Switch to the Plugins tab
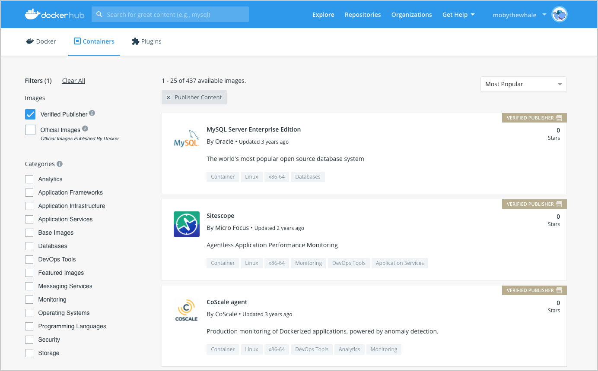This screenshot has height=371, width=598. pos(146,41)
